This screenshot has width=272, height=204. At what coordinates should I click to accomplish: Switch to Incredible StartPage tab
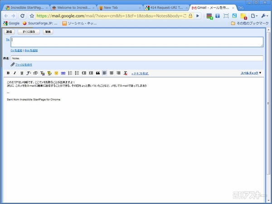26,8
